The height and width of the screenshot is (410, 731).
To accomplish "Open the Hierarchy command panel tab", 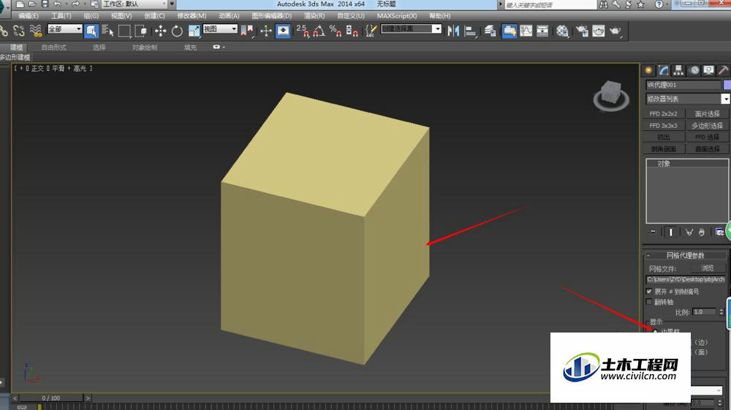I will 678,70.
